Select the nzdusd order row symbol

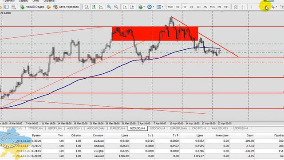click(99, 146)
